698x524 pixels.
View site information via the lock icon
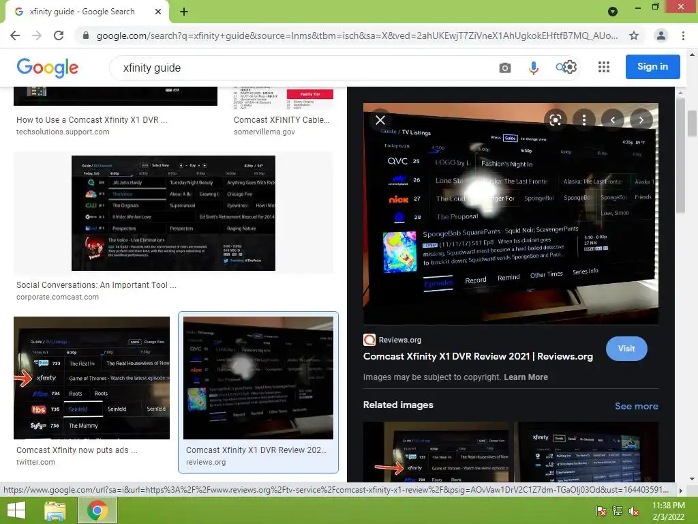click(x=86, y=35)
